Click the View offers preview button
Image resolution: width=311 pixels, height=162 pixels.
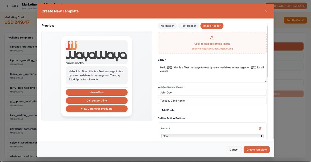[x=97, y=92]
